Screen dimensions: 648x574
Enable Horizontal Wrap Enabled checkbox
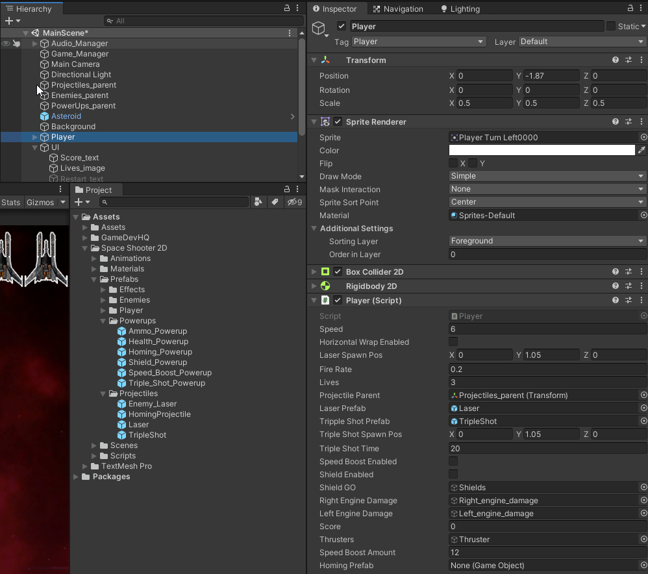[453, 342]
